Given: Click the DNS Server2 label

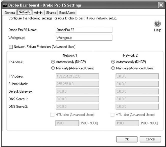Looking at the screenshot, I should click(18, 107).
